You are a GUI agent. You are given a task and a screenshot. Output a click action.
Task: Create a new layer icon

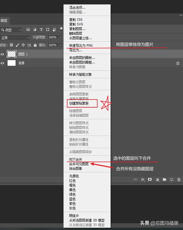pos(172,179)
